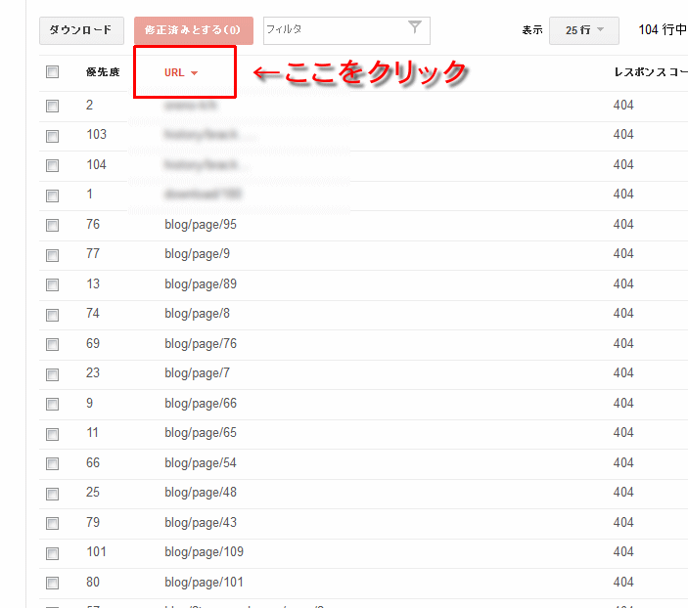The height and width of the screenshot is (608, 688).
Task: Click the 修正済みとする button
Action: [194, 30]
